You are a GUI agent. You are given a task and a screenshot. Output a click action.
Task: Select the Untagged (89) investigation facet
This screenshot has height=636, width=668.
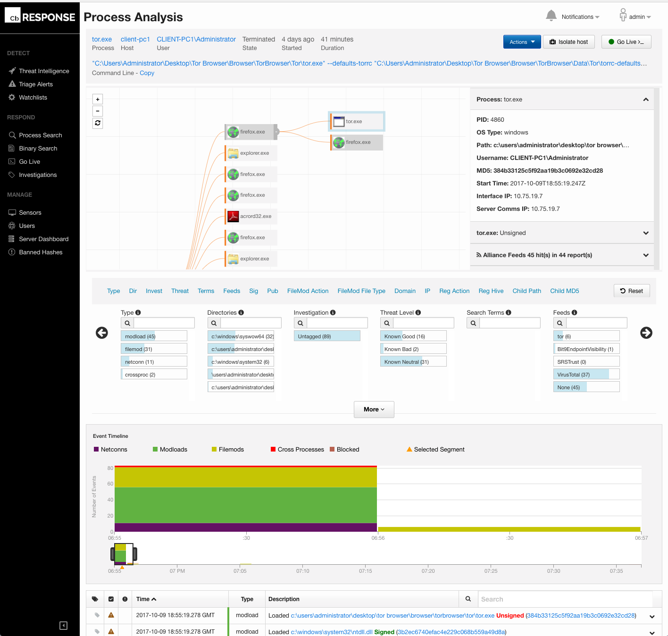pos(327,336)
